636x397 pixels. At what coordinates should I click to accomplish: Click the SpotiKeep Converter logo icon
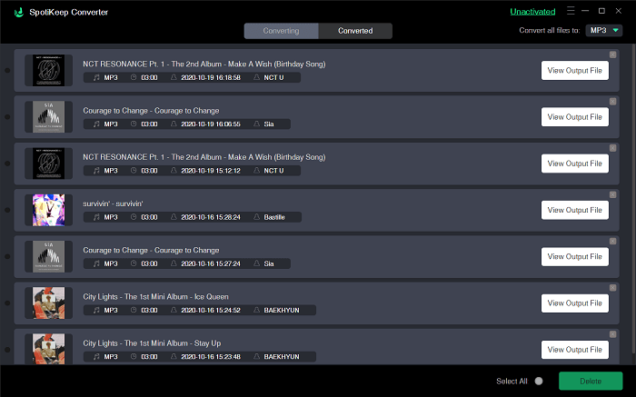[x=19, y=12]
